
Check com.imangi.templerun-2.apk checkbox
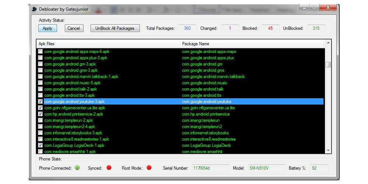[x=40, y=120]
